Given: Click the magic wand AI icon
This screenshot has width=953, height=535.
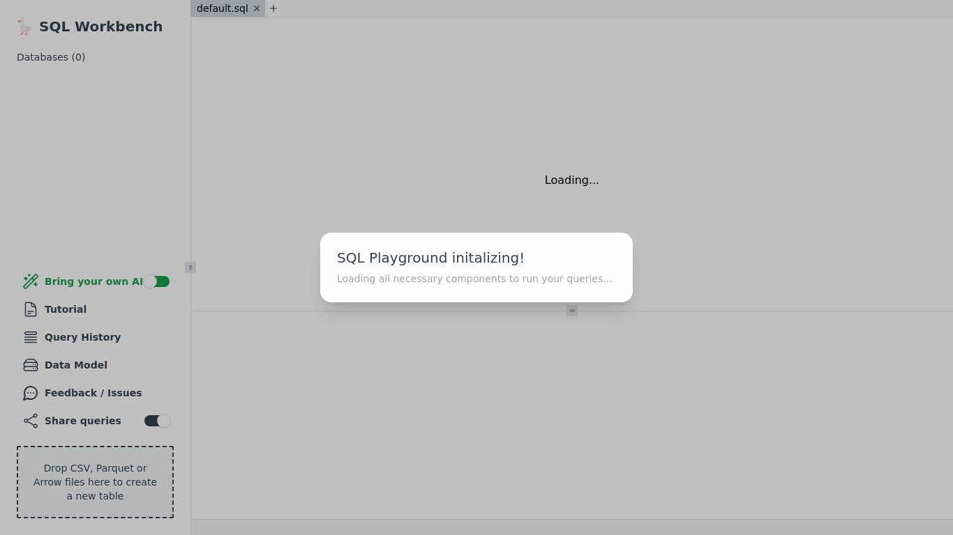Looking at the screenshot, I should pyautogui.click(x=31, y=281).
